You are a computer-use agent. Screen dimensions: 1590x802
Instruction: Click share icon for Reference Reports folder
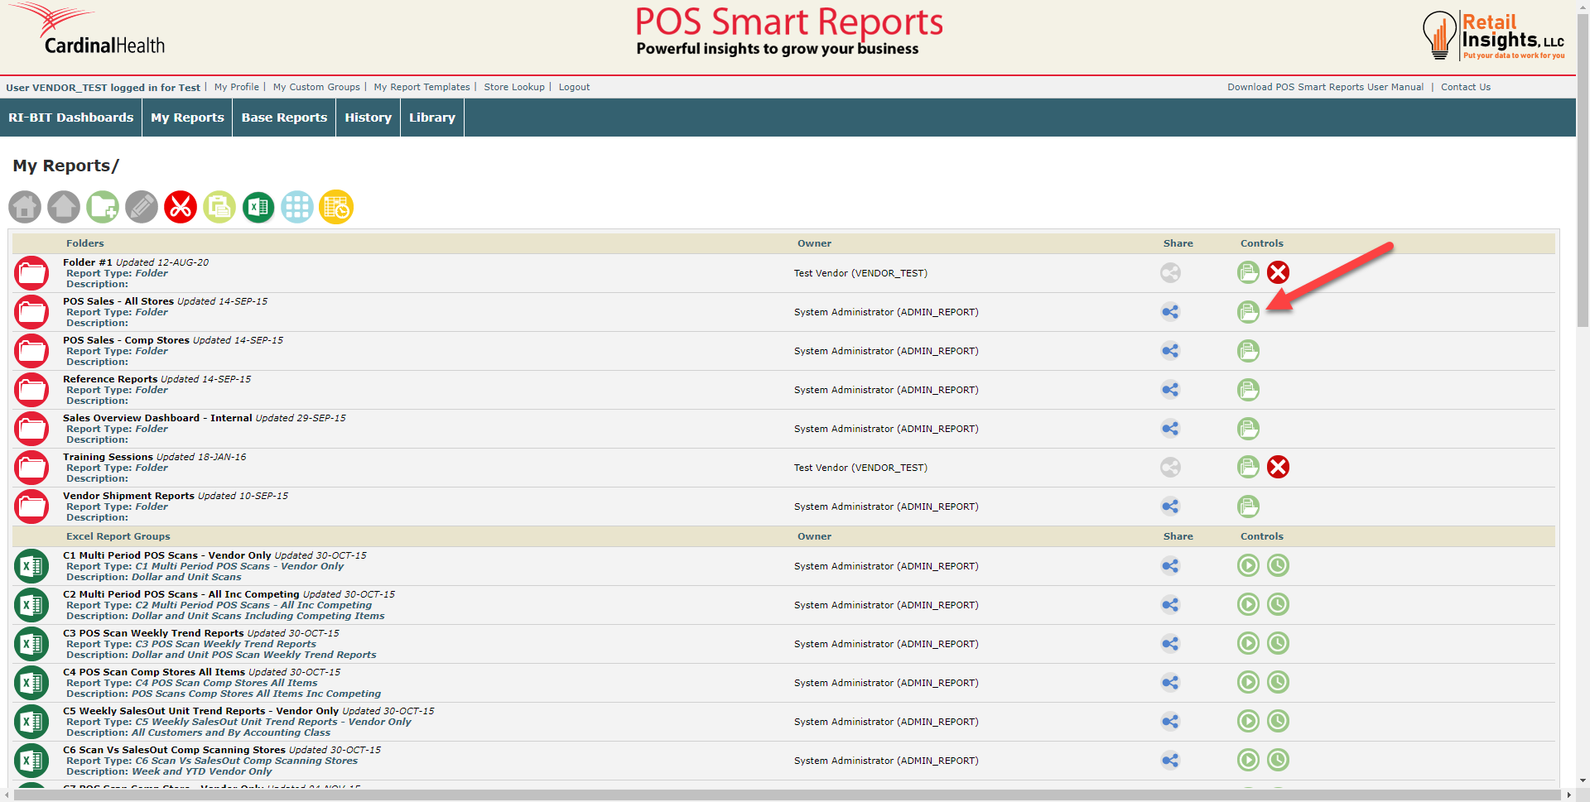tap(1170, 390)
